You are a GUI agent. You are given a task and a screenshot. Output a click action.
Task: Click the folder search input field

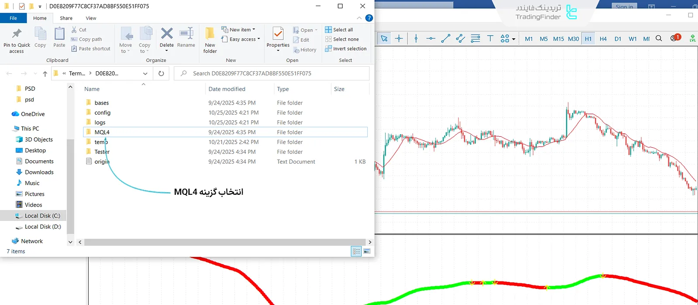(x=271, y=73)
